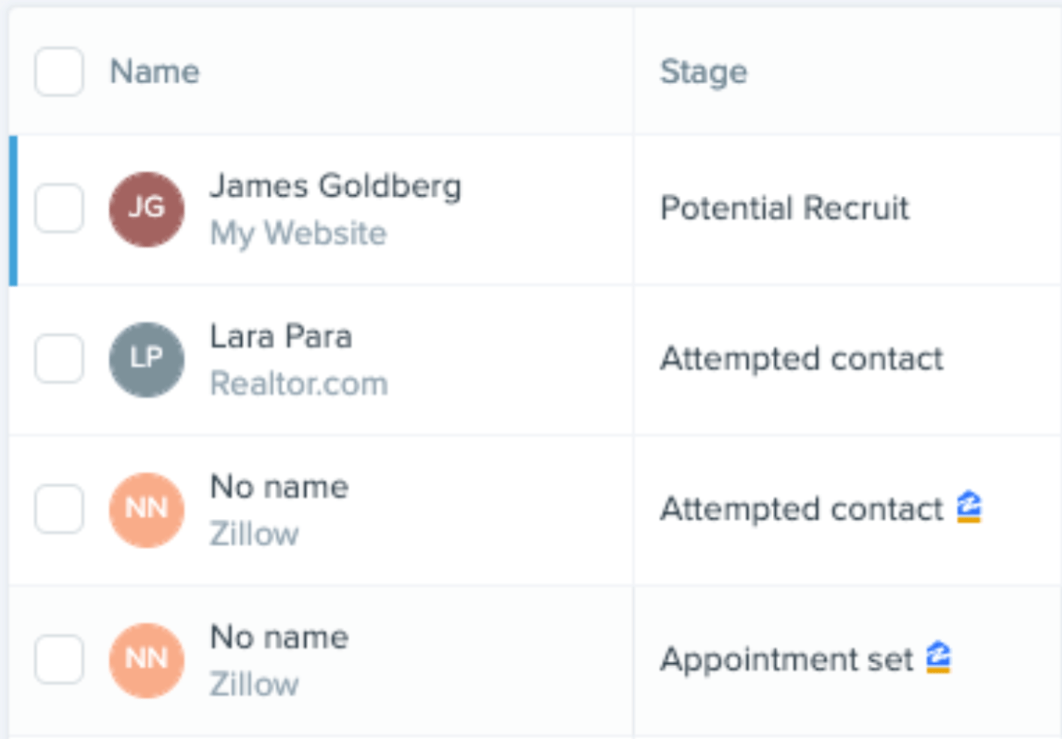Click Lara Para's LP avatar circle
This screenshot has width=1062, height=739.
146,359
